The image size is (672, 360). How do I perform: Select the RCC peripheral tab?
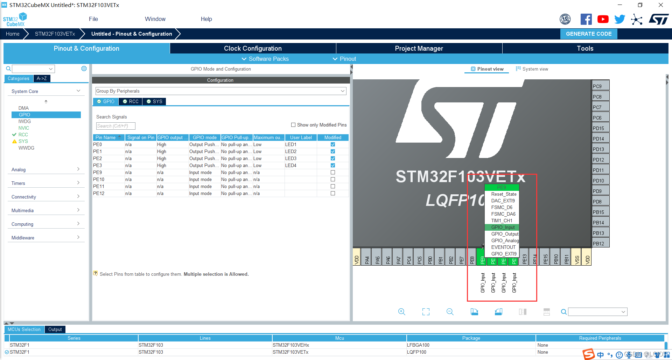tap(131, 101)
